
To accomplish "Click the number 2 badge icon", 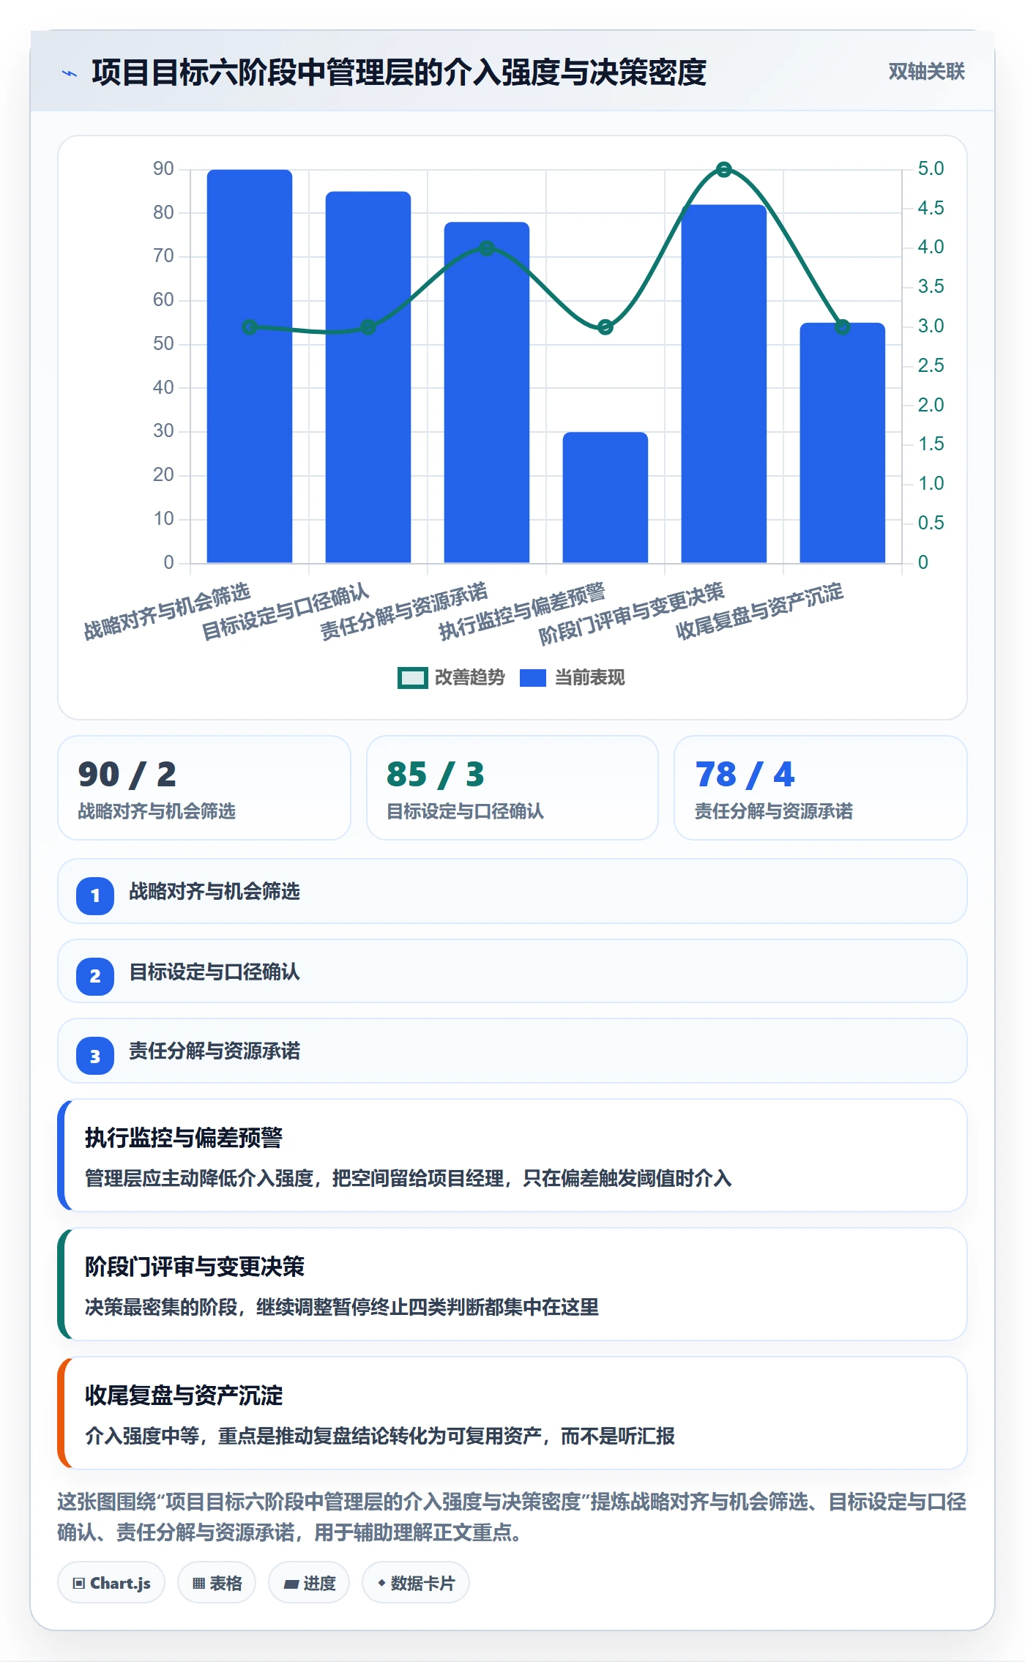I will click(95, 976).
